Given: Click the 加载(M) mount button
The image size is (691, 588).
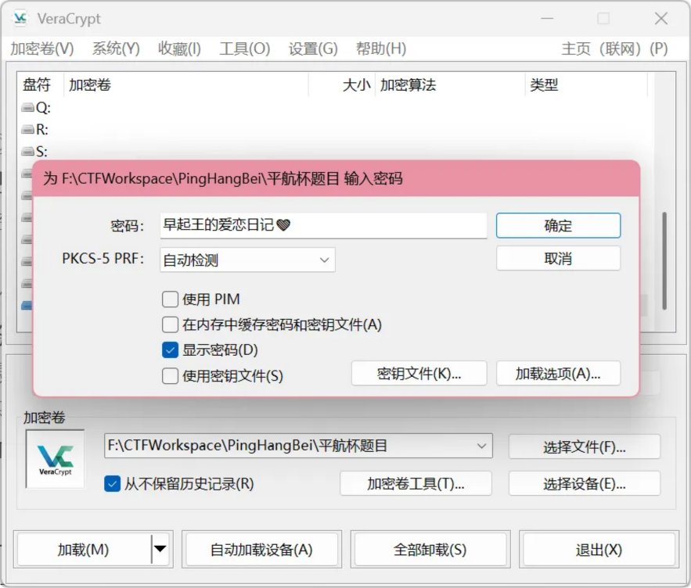Looking at the screenshot, I should pyautogui.click(x=83, y=549).
